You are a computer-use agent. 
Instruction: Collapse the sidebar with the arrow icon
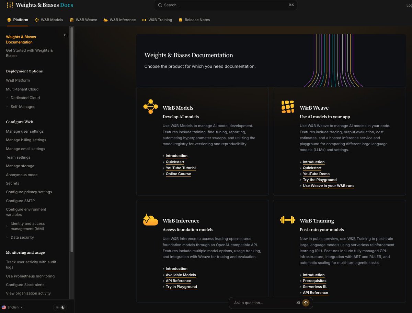[x=65, y=35]
